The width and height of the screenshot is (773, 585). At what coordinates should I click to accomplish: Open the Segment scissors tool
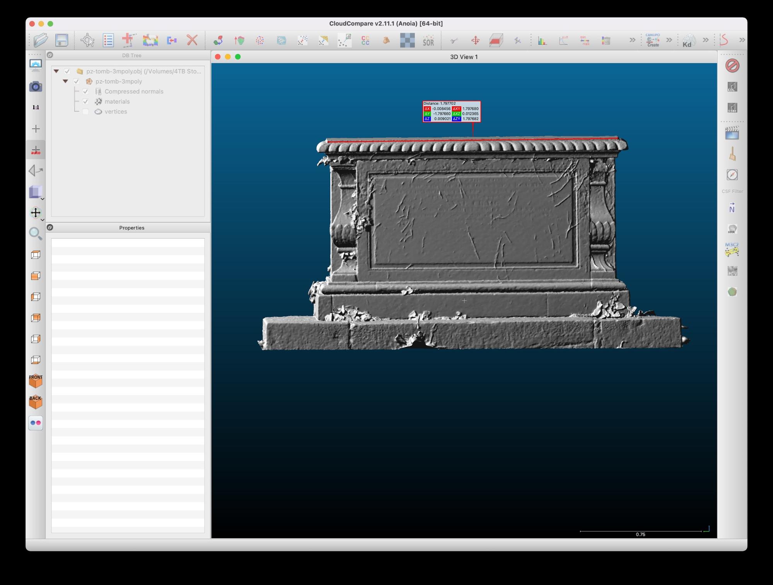pyautogui.click(x=454, y=40)
